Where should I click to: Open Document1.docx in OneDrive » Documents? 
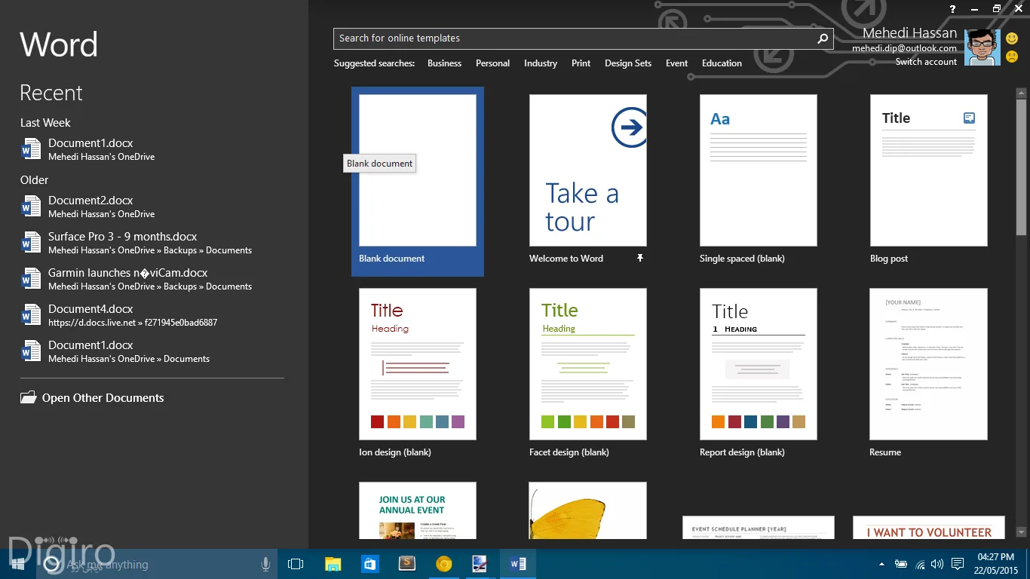(x=152, y=351)
